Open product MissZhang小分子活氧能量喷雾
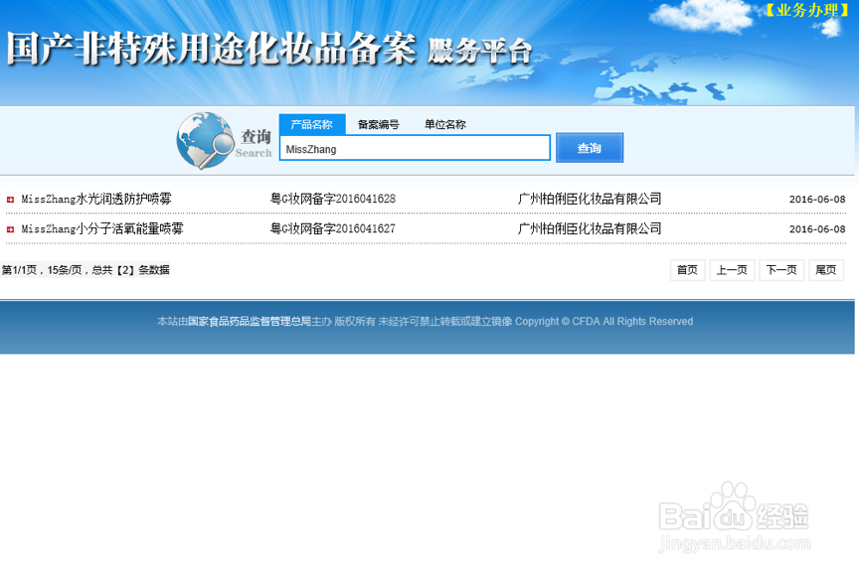Screen dimensions: 859x573 click(102, 228)
